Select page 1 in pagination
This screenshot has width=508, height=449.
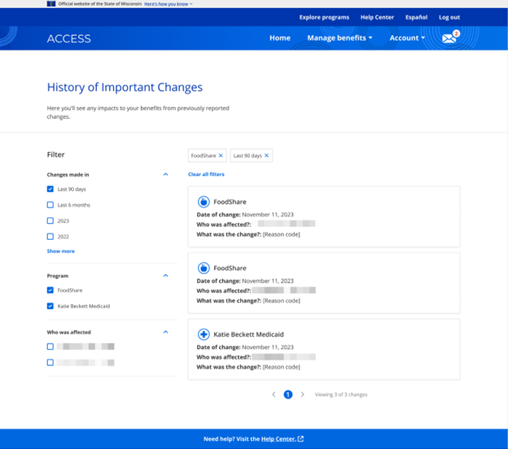tap(288, 395)
